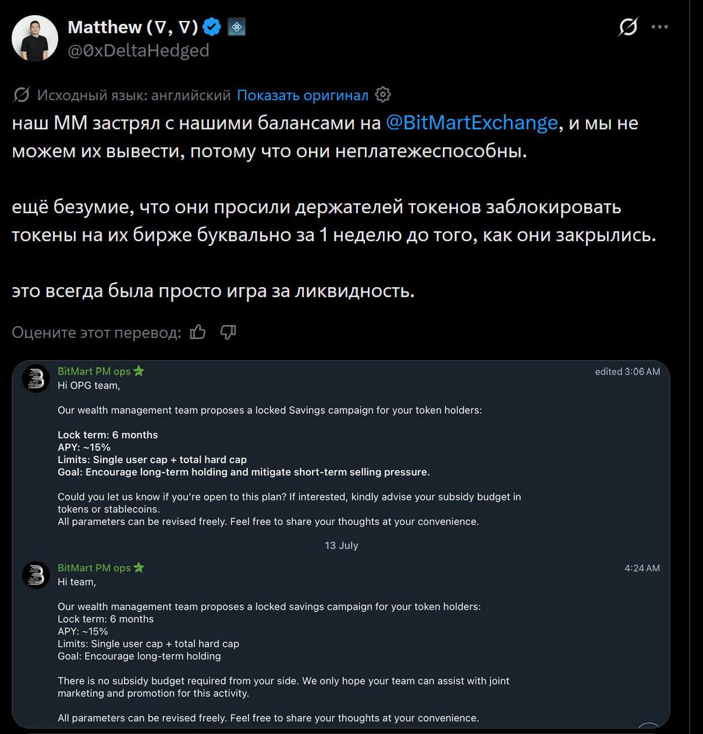
Task: Click the Matthew (∇, ∇) display name
Action: (133, 27)
